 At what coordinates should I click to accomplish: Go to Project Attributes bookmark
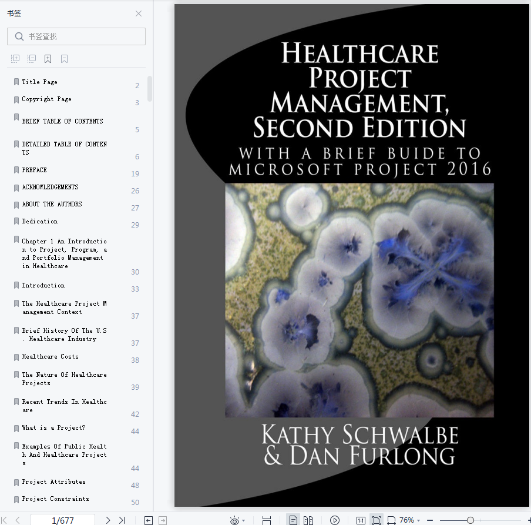54,481
